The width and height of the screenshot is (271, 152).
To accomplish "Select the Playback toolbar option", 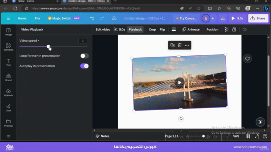I will point(135,30).
